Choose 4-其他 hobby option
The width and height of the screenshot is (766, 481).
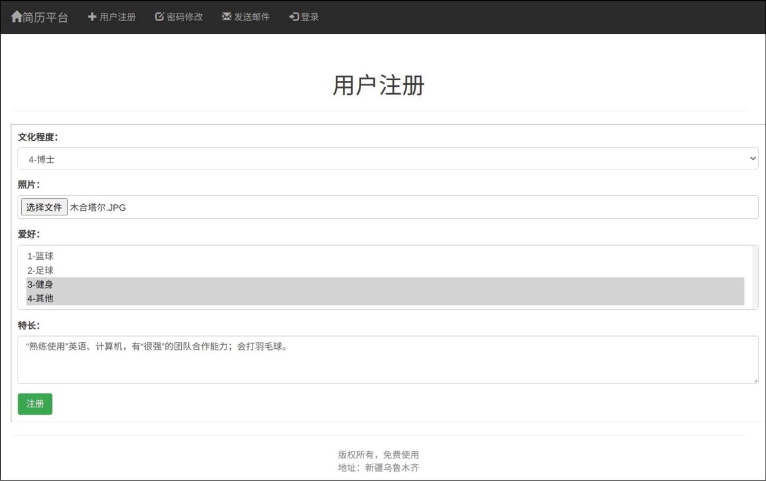(x=40, y=299)
